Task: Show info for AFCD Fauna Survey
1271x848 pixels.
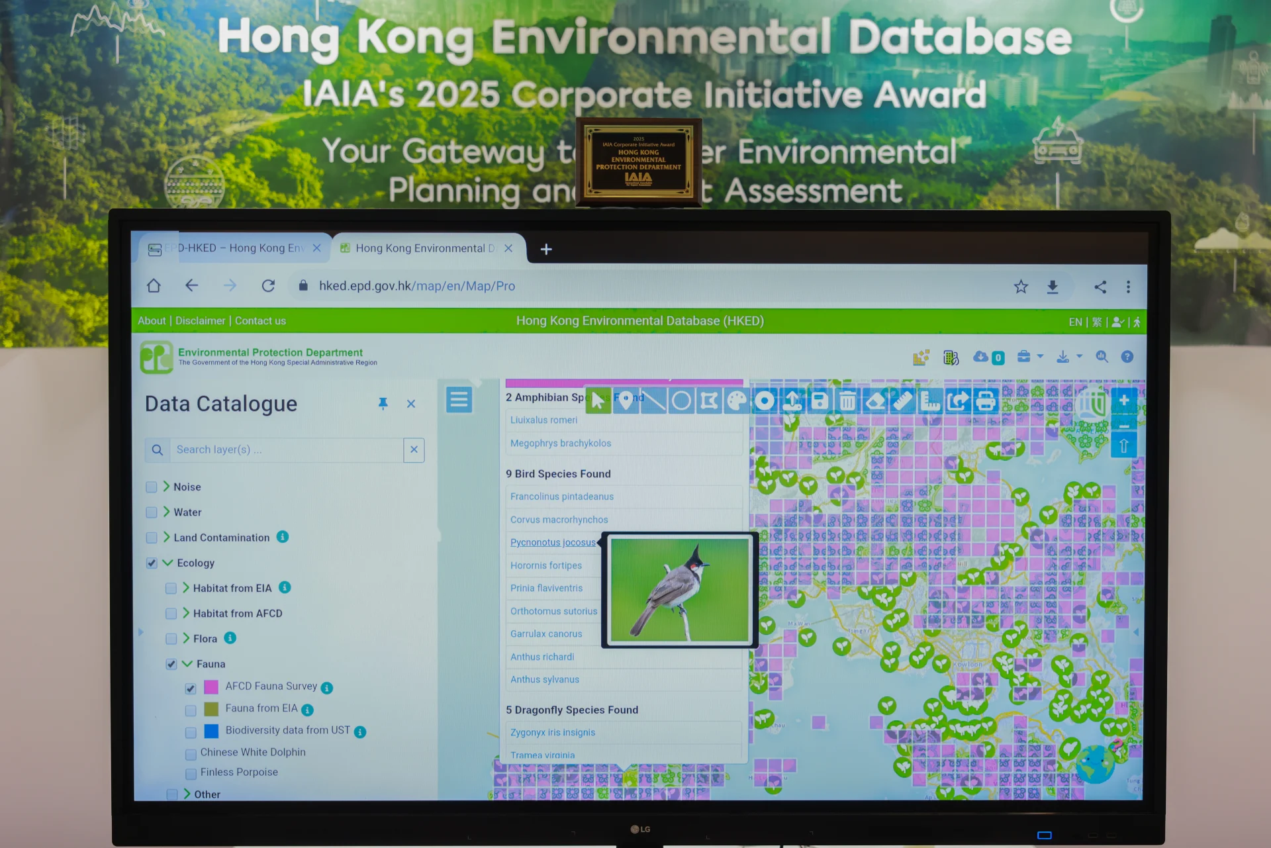Action: pyautogui.click(x=327, y=688)
